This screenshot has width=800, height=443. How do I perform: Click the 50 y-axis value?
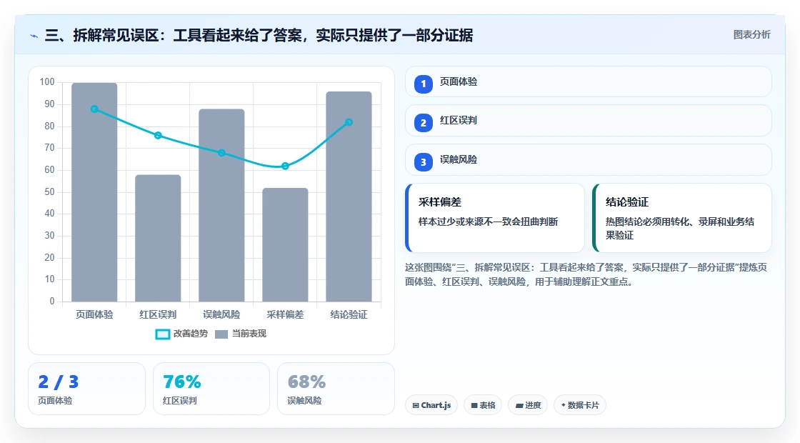[x=49, y=192]
